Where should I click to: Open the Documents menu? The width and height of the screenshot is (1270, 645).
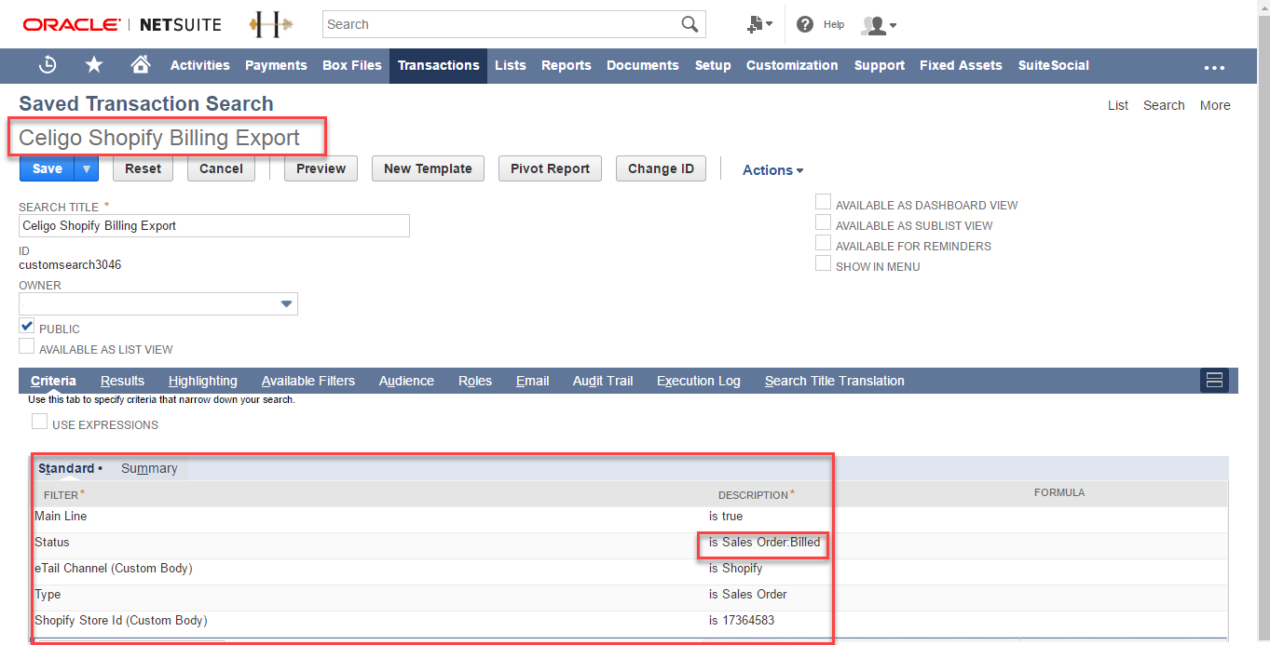click(643, 65)
